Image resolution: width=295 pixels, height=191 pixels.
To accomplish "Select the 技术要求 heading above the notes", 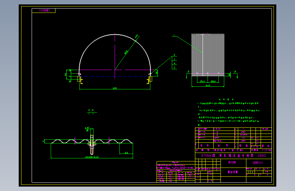I will 226,100.
